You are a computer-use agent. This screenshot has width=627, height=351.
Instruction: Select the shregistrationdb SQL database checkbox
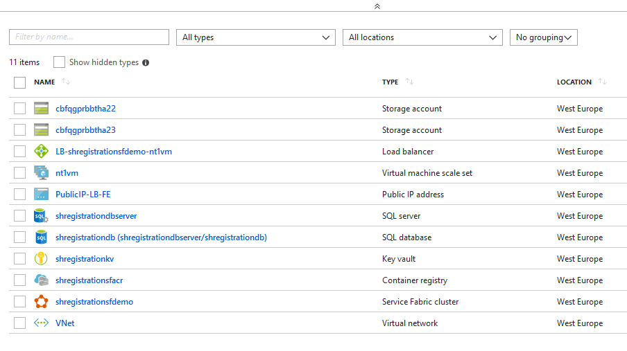pos(19,237)
